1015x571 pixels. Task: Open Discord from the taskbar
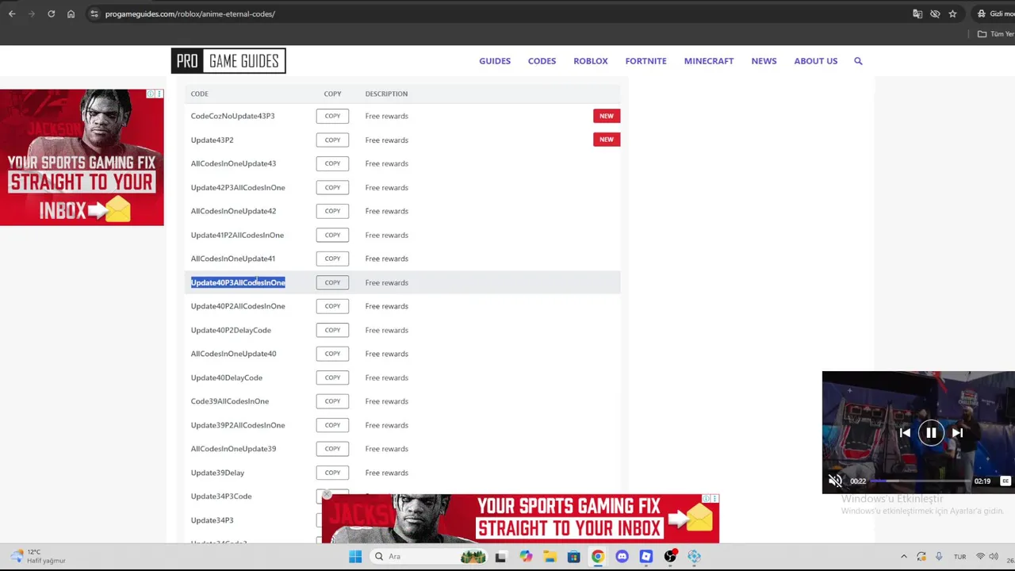click(622, 557)
